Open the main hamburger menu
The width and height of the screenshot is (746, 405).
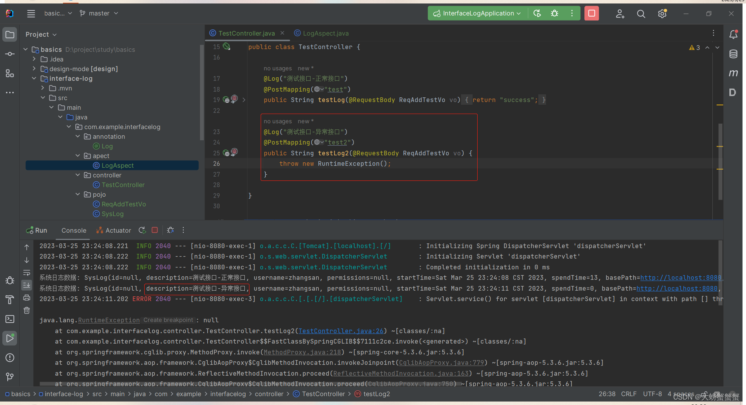coord(31,14)
